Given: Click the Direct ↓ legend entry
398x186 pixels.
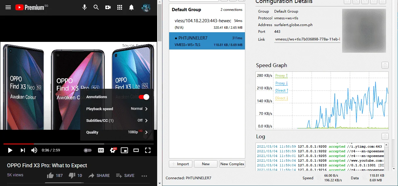Looking at the screenshot, I should pyautogui.click(x=282, y=98).
